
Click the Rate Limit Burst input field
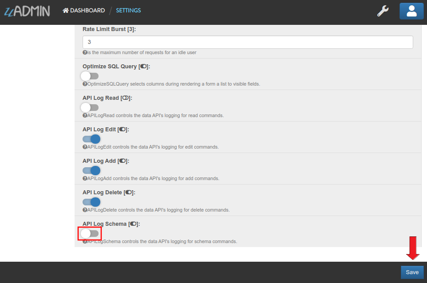coord(248,42)
